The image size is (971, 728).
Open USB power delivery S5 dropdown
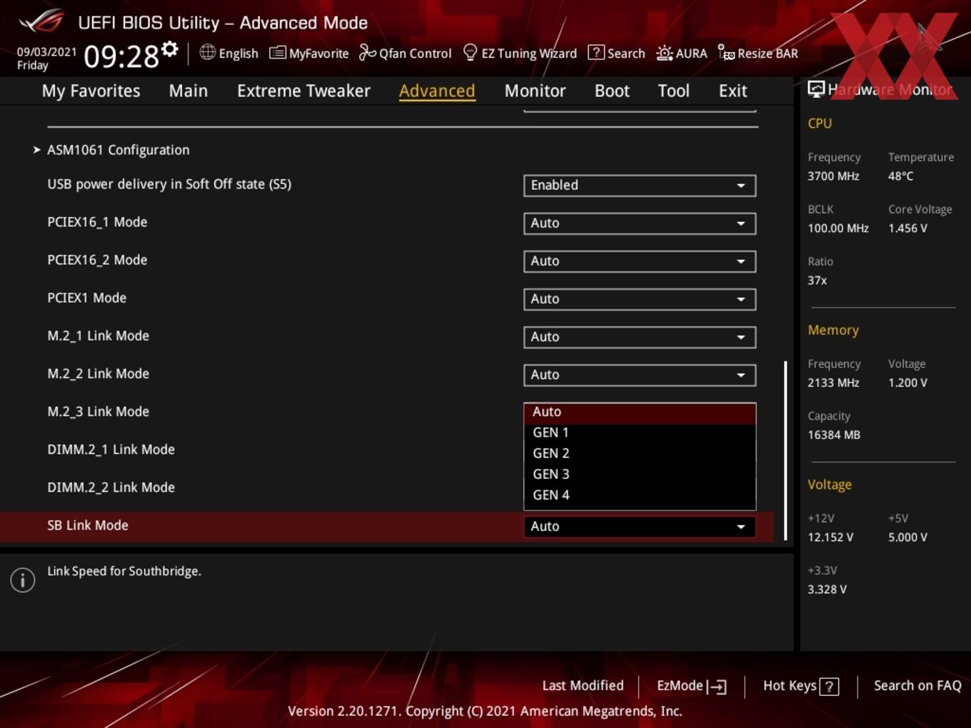[640, 186]
